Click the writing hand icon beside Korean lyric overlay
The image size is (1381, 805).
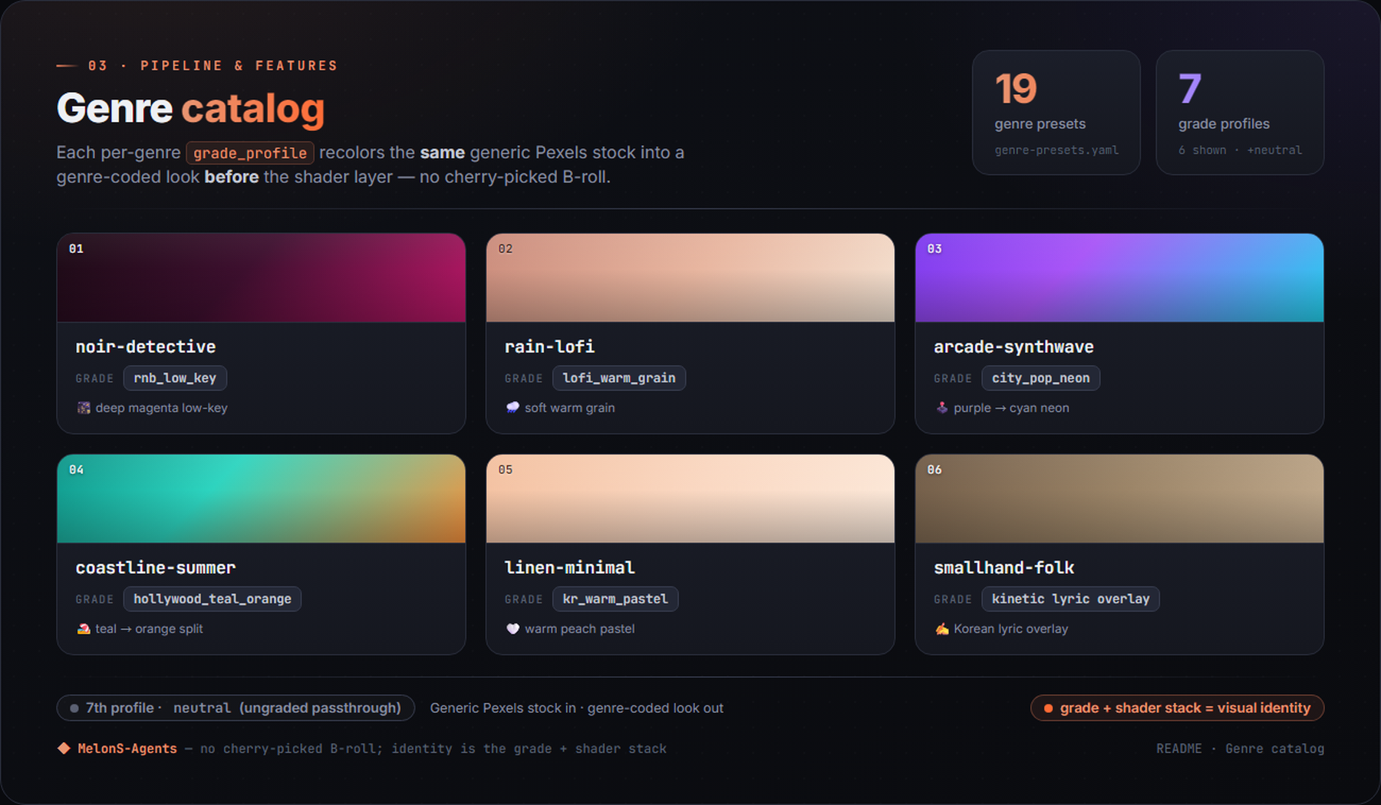tap(942, 629)
